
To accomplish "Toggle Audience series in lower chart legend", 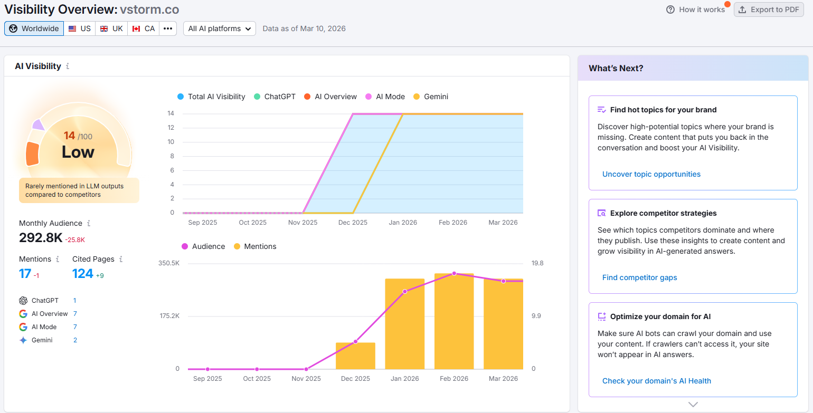I will (203, 246).
